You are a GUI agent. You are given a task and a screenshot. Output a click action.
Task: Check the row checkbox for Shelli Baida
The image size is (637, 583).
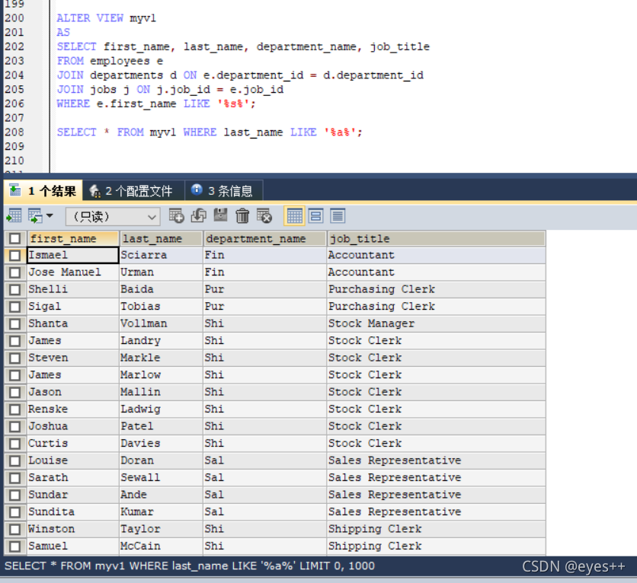(15, 290)
